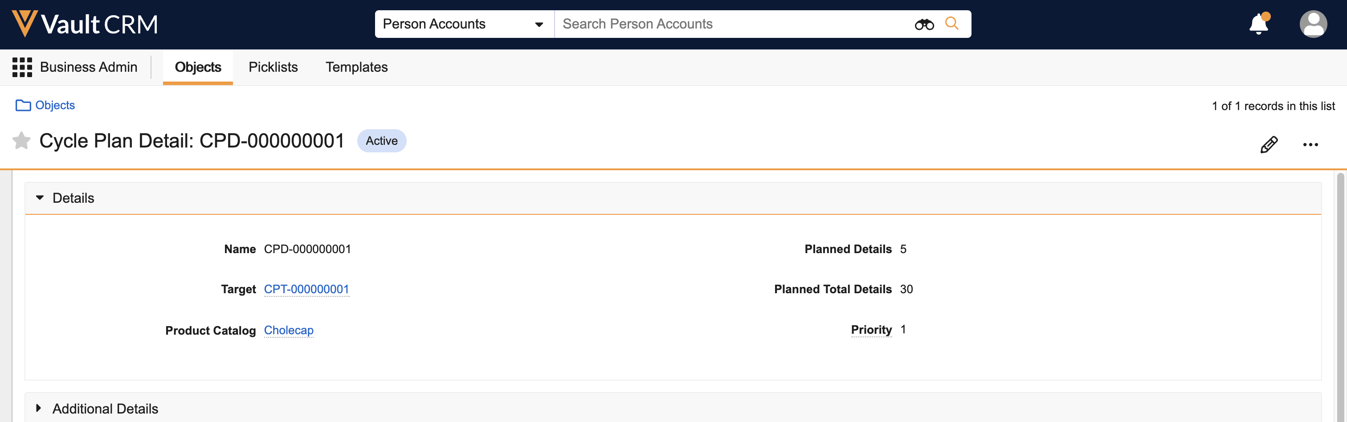The image size is (1347, 422).
Task: Open the CPT-000000001 target link
Action: [306, 289]
